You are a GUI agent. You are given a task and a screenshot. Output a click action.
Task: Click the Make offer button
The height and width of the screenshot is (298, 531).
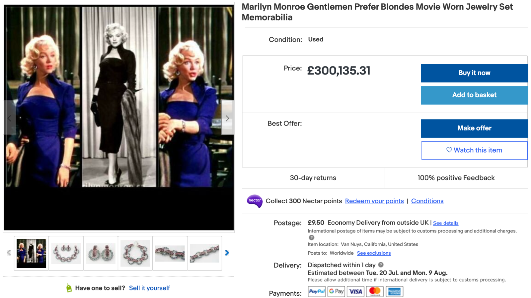tap(474, 128)
